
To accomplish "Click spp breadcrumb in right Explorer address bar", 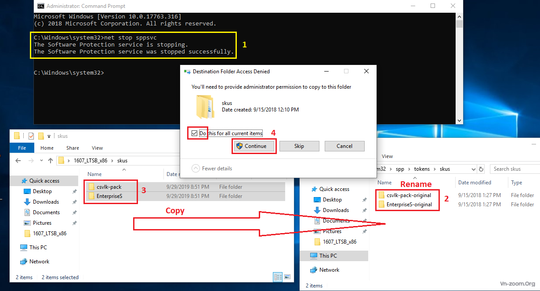I will coord(399,169).
